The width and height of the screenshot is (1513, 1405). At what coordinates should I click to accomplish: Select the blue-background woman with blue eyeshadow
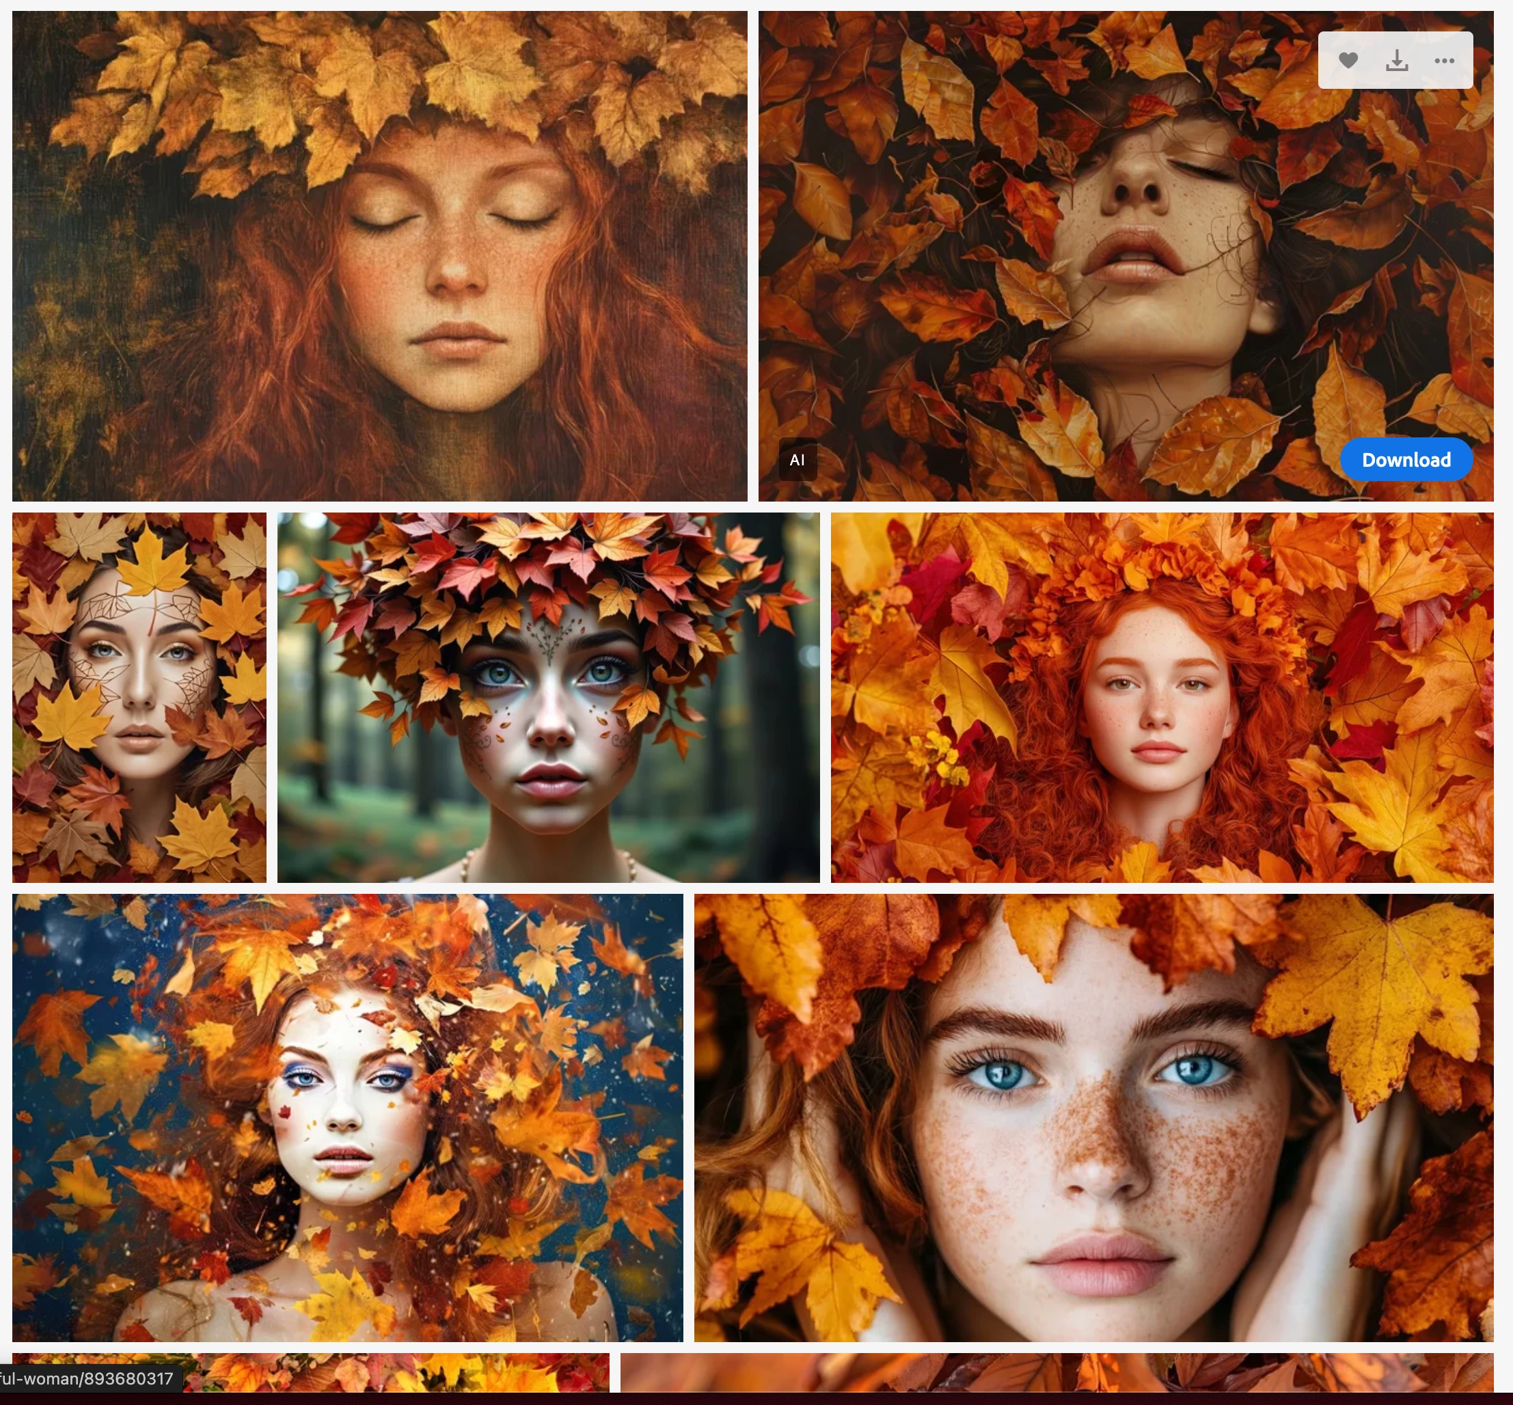pyautogui.click(x=347, y=1117)
